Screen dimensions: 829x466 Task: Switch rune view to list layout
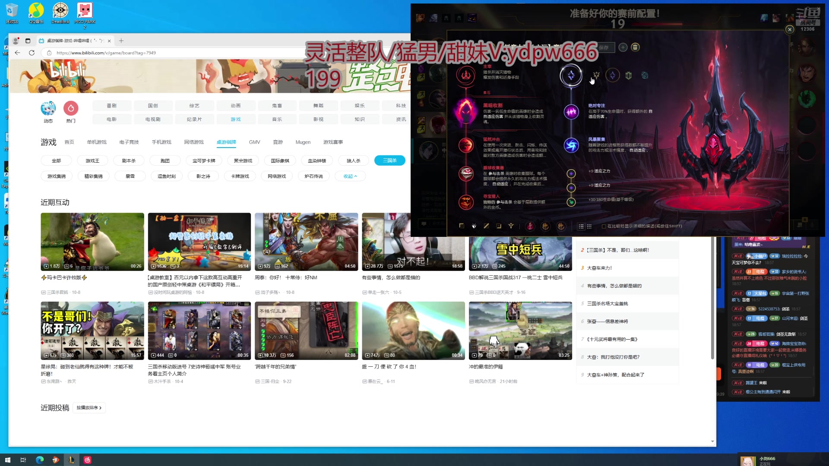tap(581, 226)
